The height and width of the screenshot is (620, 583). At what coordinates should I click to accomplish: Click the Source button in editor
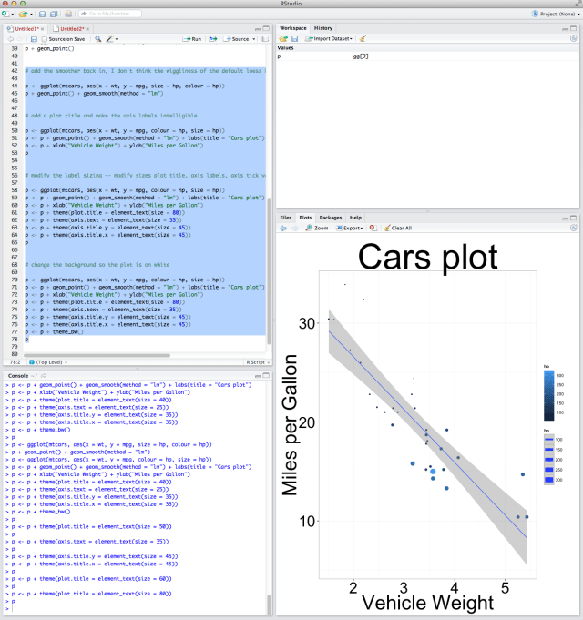point(237,39)
